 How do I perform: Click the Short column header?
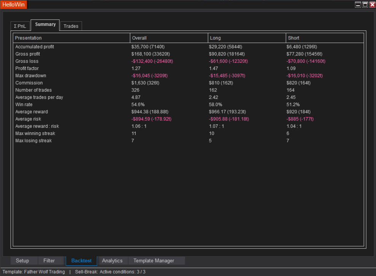(294, 38)
